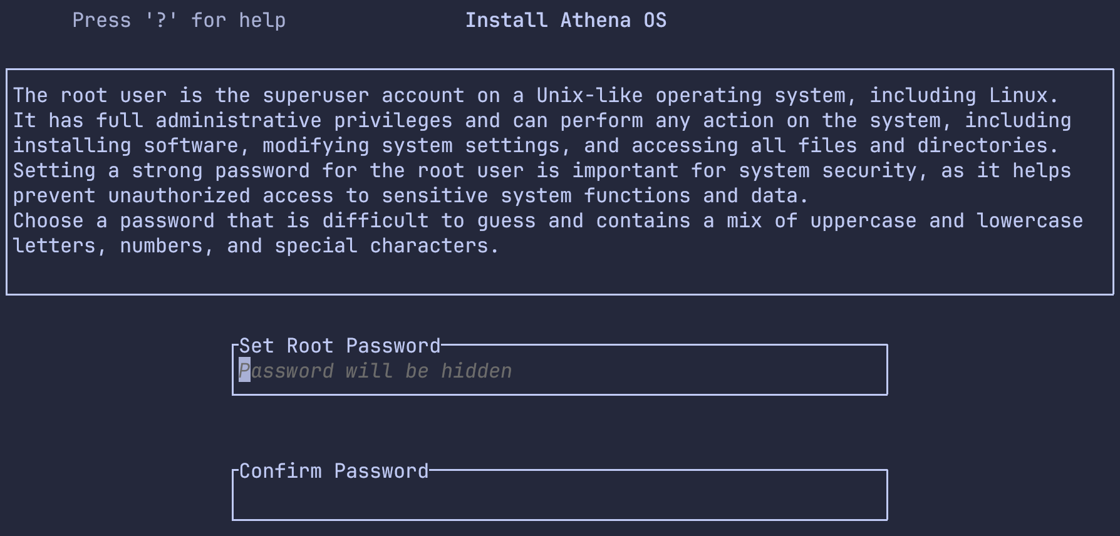This screenshot has height=536, width=1120.
Task: Click the line starting "installing software, modifying"
Action: pos(536,146)
